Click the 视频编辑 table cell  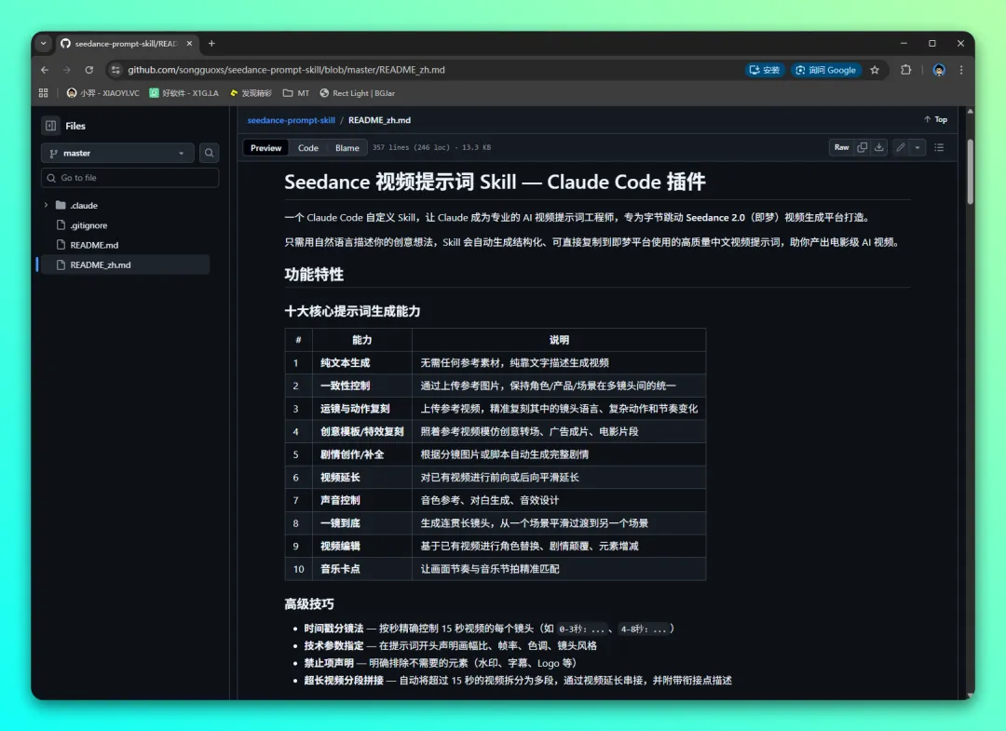361,547
